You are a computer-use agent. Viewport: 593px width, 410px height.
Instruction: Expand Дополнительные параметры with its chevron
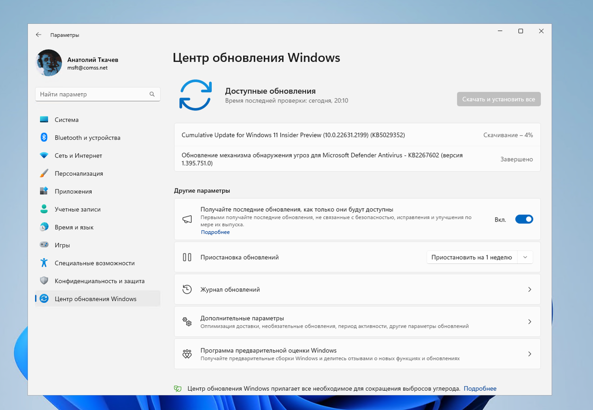(530, 322)
